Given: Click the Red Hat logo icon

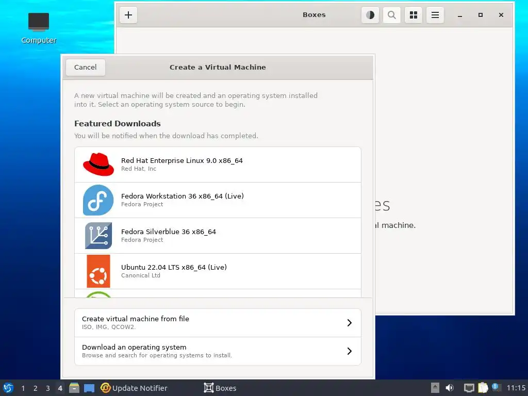Looking at the screenshot, I should (98, 164).
